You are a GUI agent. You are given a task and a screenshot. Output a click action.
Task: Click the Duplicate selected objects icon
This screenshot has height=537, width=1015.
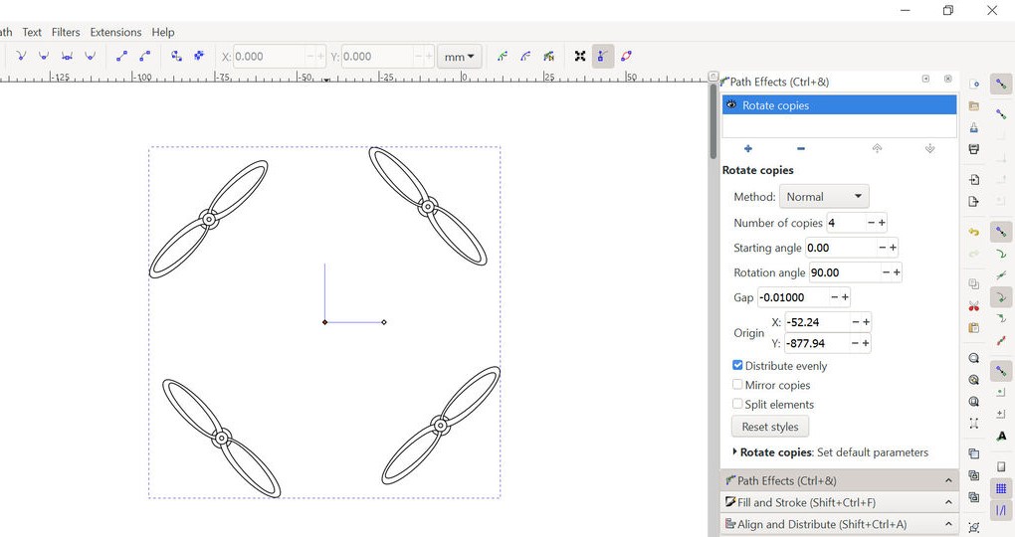pyautogui.click(x=973, y=453)
